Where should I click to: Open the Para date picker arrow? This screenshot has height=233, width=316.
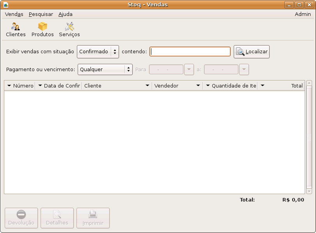[x=189, y=69]
